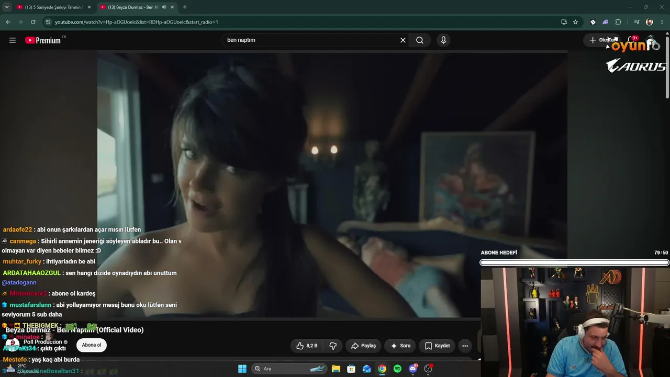Open Discord from taskbar
The image size is (670, 377).
[x=413, y=369]
